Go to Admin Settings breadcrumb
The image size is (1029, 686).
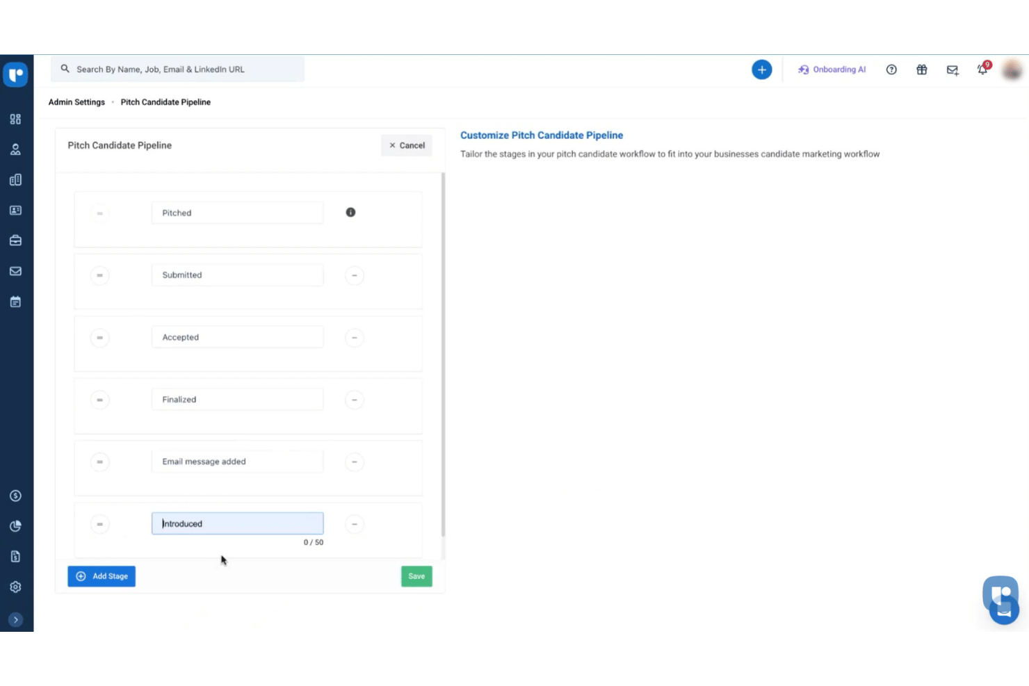[76, 102]
